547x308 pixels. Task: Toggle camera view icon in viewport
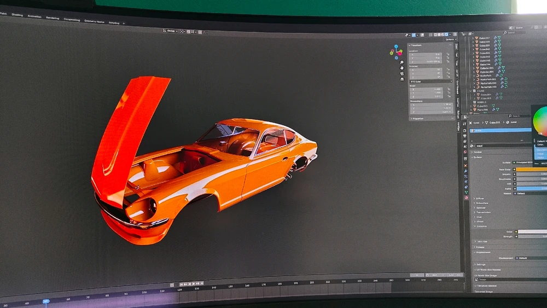[401, 73]
